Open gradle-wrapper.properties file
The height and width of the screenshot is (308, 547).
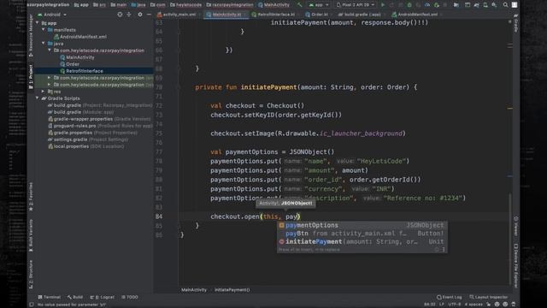click(x=99, y=119)
